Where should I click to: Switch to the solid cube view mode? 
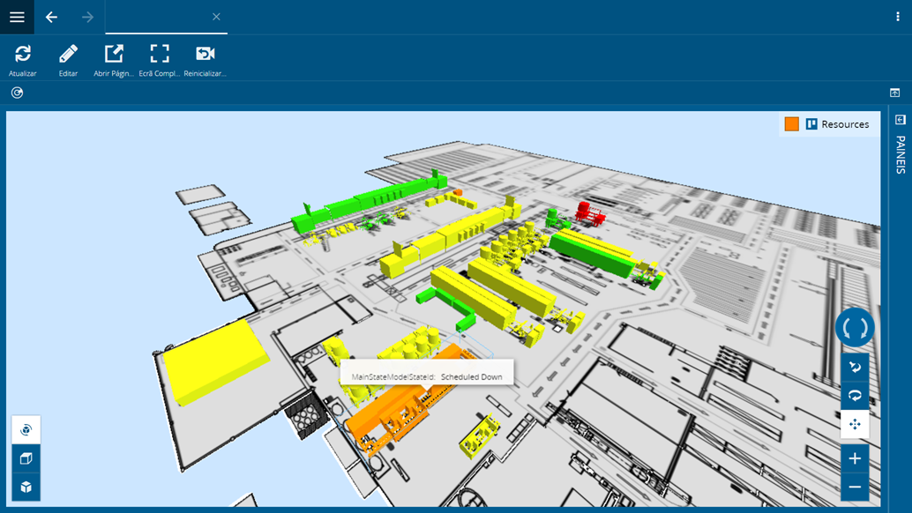26,487
